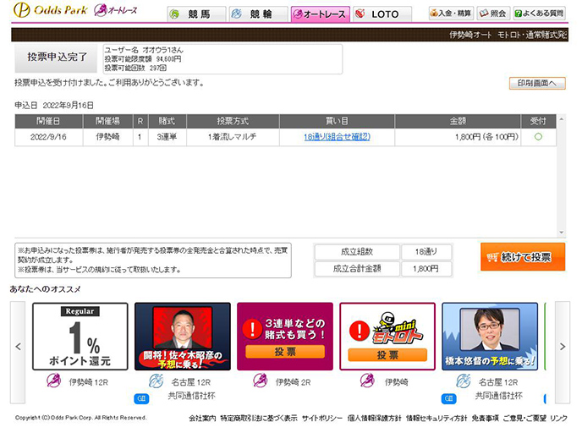Open the 個人情報保護方針 footer link
The image size is (582, 433).
pyautogui.click(x=374, y=418)
